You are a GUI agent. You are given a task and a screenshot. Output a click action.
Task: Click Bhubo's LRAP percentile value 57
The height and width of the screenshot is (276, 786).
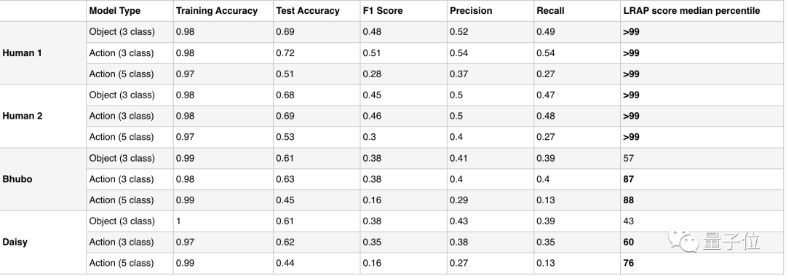[x=629, y=158]
